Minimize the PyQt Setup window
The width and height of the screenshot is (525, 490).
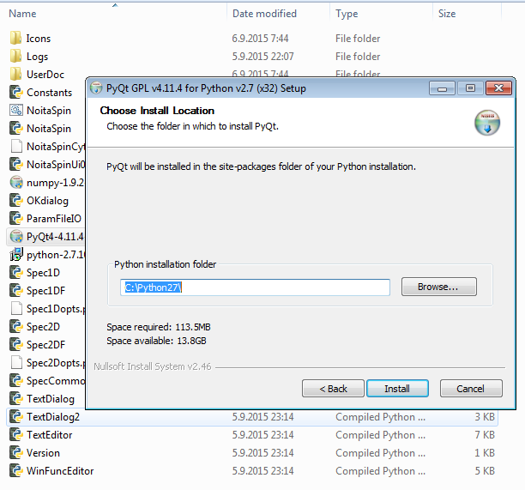click(x=442, y=88)
